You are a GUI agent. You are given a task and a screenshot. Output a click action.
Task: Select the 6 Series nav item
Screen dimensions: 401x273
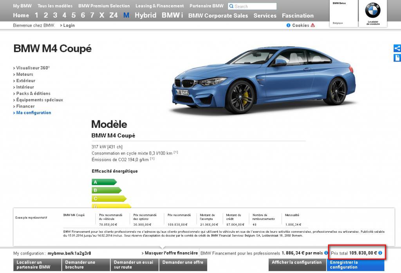(x=83, y=15)
